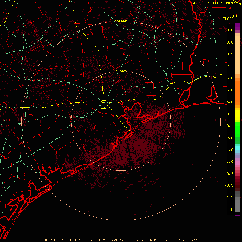Image resolution: width=242 pixels, height=242 pixels.
Task: Click the 9.8 value on the color scale
Action: point(230,30)
